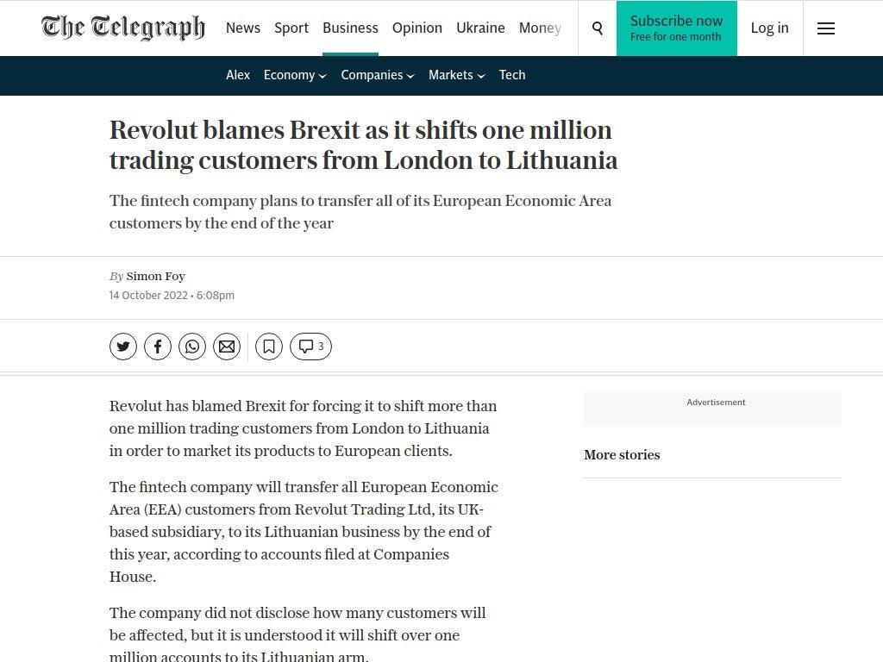The height and width of the screenshot is (662, 883).
Task: Share the article on Facebook
Action: pos(157,346)
